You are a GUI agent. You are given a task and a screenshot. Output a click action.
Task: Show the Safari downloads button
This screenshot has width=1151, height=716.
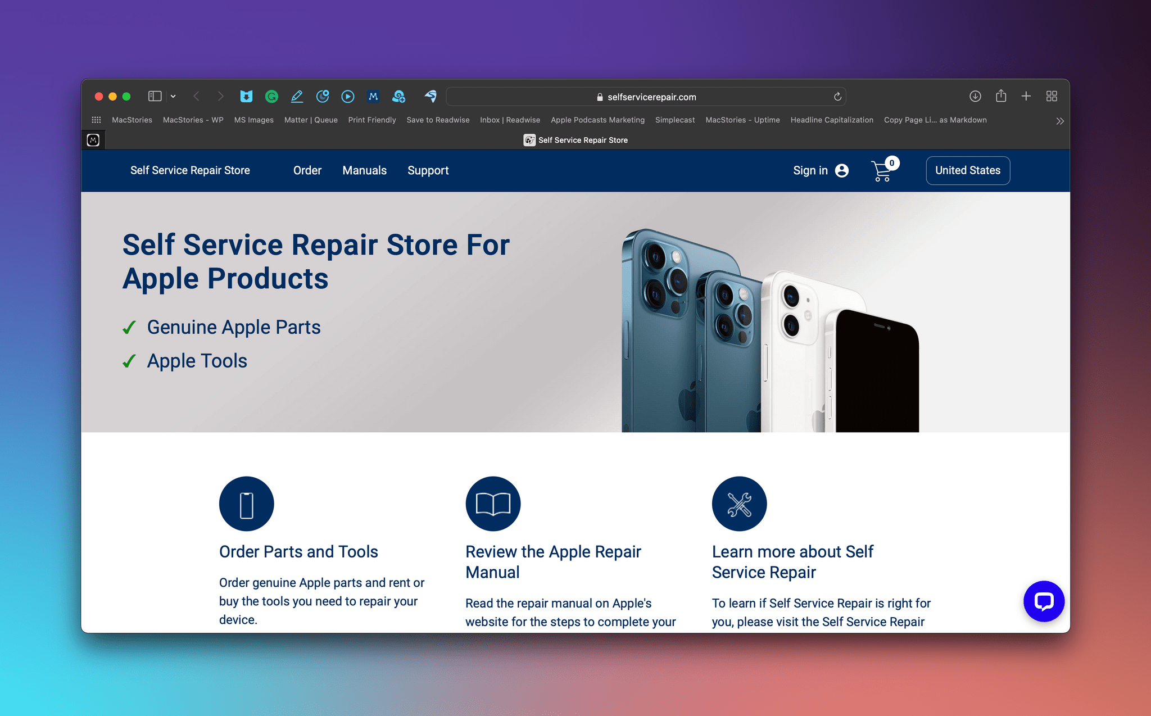click(x=975, y=97)
